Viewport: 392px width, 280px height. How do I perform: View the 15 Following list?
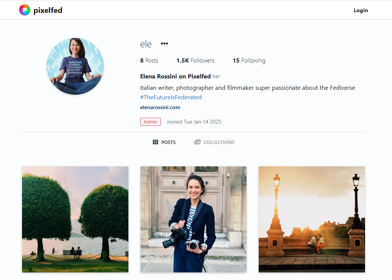pos(249,61)
